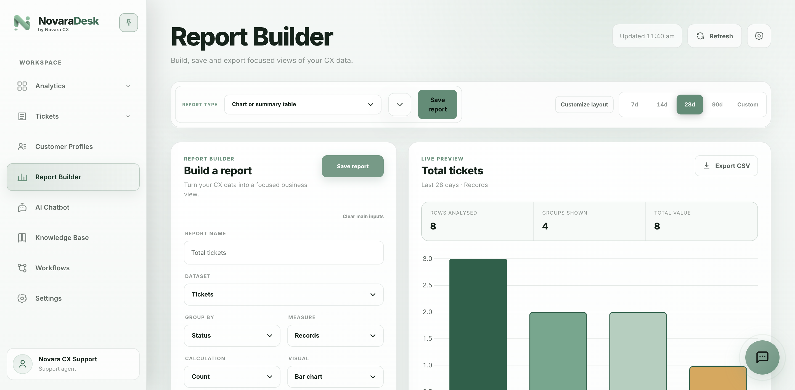Click the Novara CX Support avatar
Image resolution: width=795 pixels, height=390 pixels.
(23, 364)
